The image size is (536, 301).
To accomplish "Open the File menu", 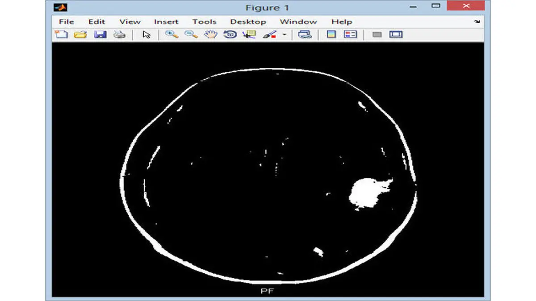I will [66, 21].
